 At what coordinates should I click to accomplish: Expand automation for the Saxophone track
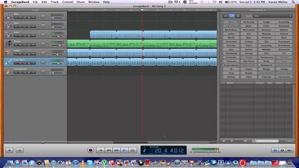click(x=33, y=72)
